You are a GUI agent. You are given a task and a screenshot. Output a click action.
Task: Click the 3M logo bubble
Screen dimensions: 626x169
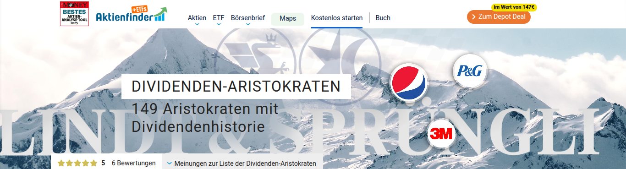tap(441, 134)
